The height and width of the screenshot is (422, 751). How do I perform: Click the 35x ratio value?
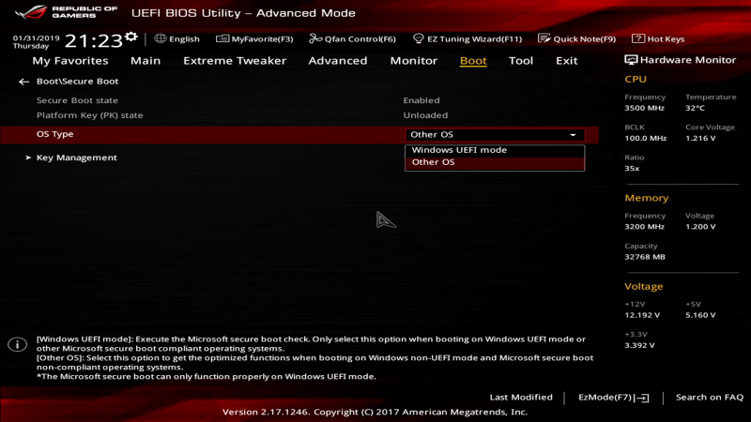(x=632, y=169)
